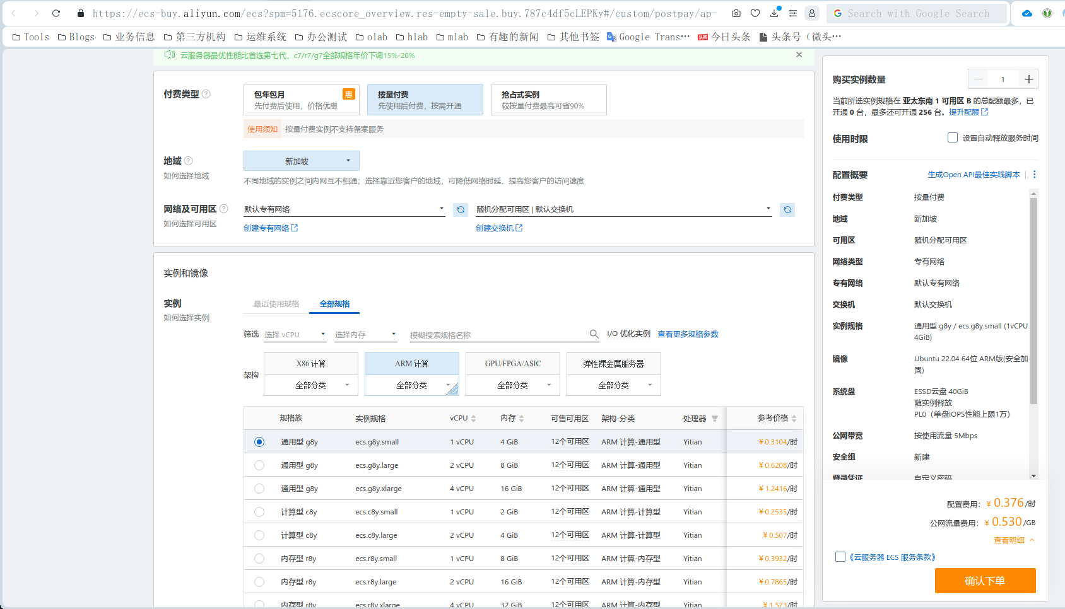Collapse 查看明细 price details
The width and height of the screenshot is (1065, 609).
[1015, 540]
